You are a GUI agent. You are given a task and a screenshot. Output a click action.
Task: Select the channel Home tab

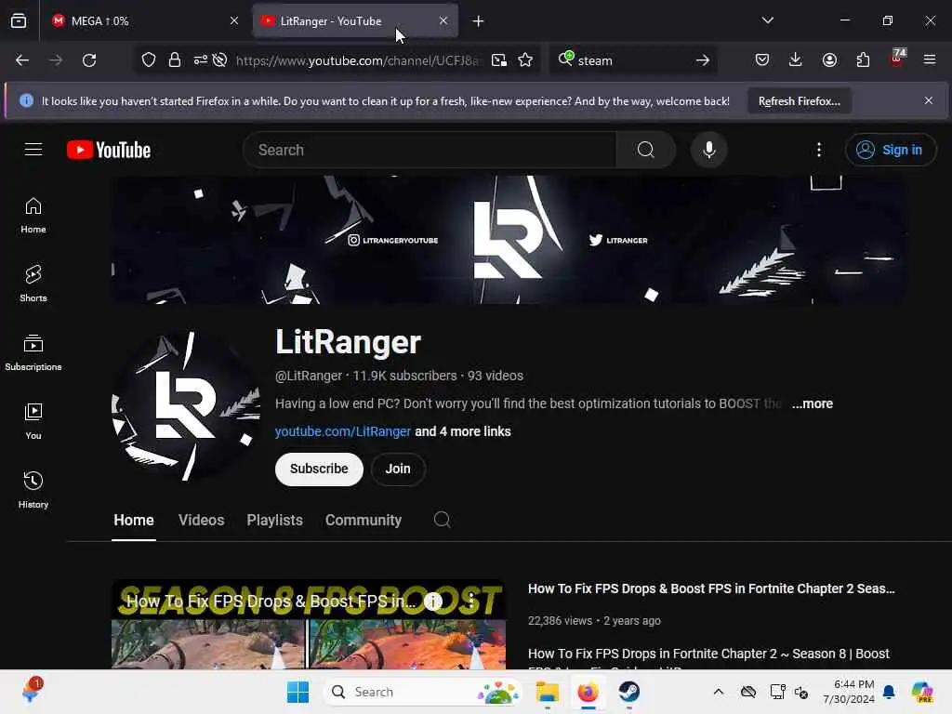tap(134, 521)
